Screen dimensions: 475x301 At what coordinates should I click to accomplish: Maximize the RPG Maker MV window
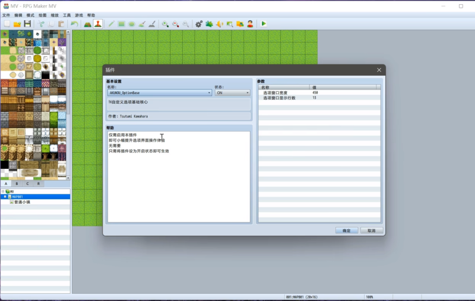(461, 6)
